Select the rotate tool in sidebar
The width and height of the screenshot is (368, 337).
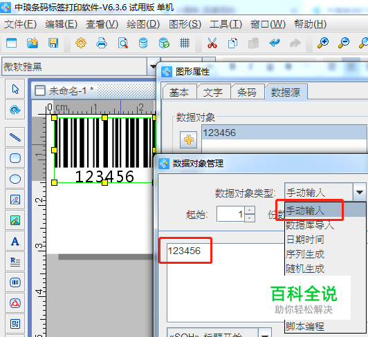click(x=15, y=110)
